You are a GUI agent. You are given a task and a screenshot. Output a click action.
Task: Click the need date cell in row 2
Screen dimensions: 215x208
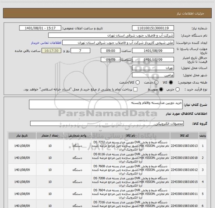22,158
